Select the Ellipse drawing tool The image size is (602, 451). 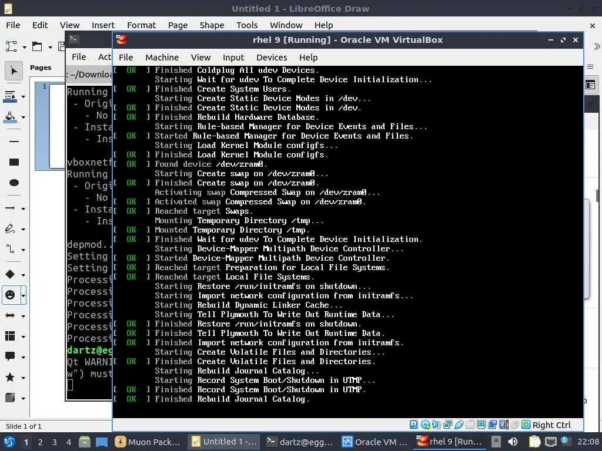point(14,183)
